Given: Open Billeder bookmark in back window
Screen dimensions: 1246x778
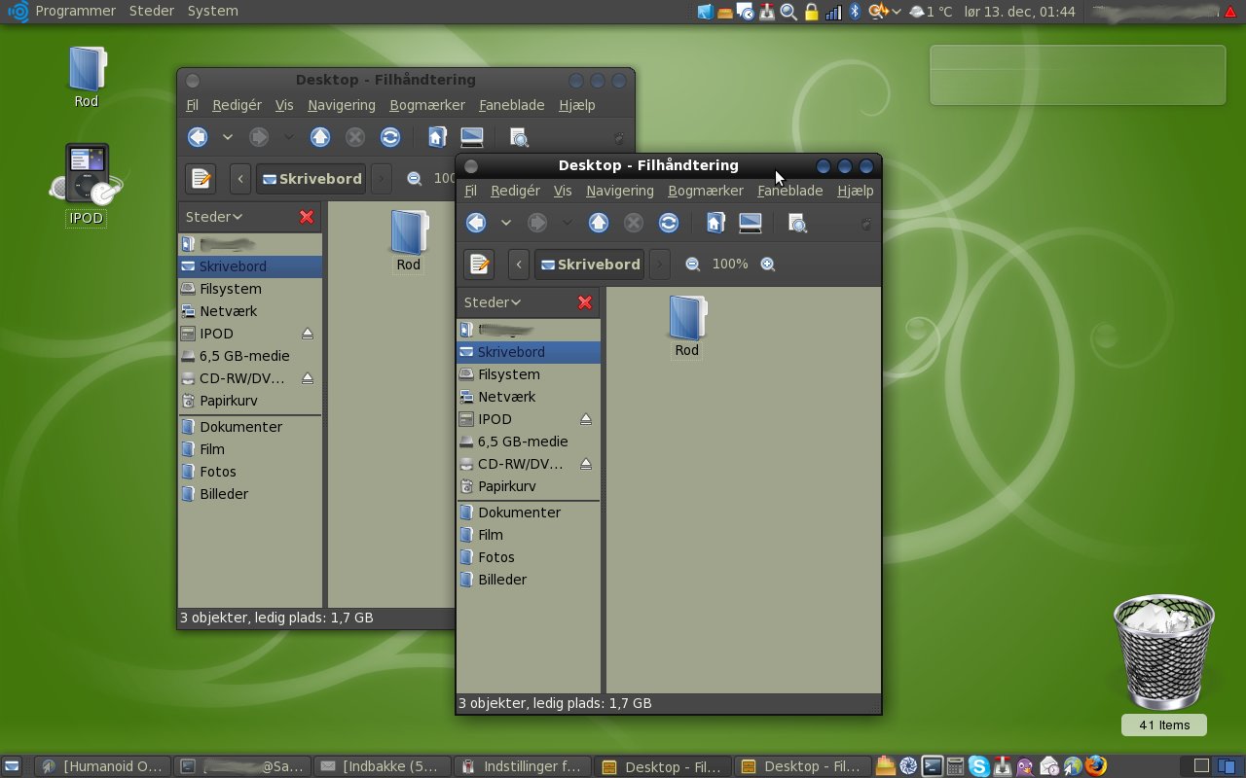Looking at the screenshot, I should (x=250, y=494).
